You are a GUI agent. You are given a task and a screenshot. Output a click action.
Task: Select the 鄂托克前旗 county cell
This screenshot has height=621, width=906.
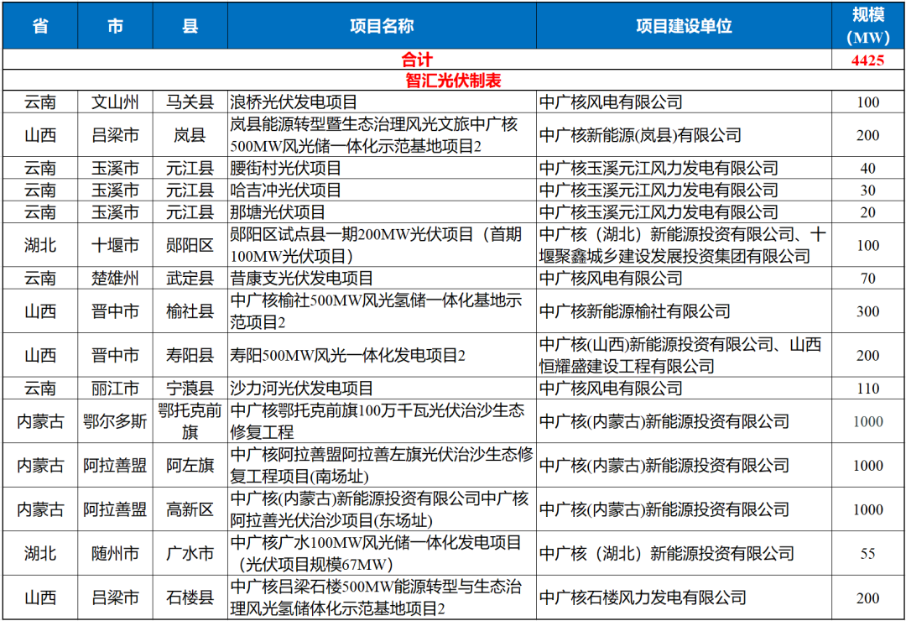tap(190, 421)
